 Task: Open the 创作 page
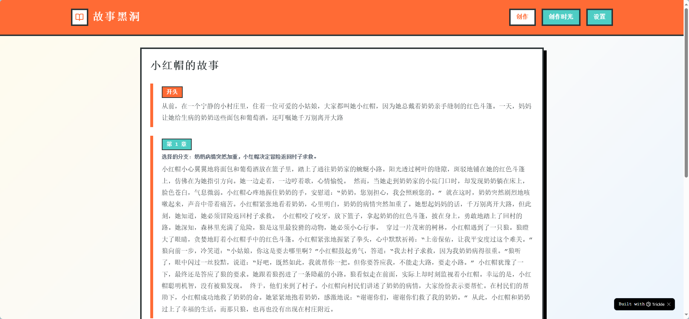[x=522, y=17]
